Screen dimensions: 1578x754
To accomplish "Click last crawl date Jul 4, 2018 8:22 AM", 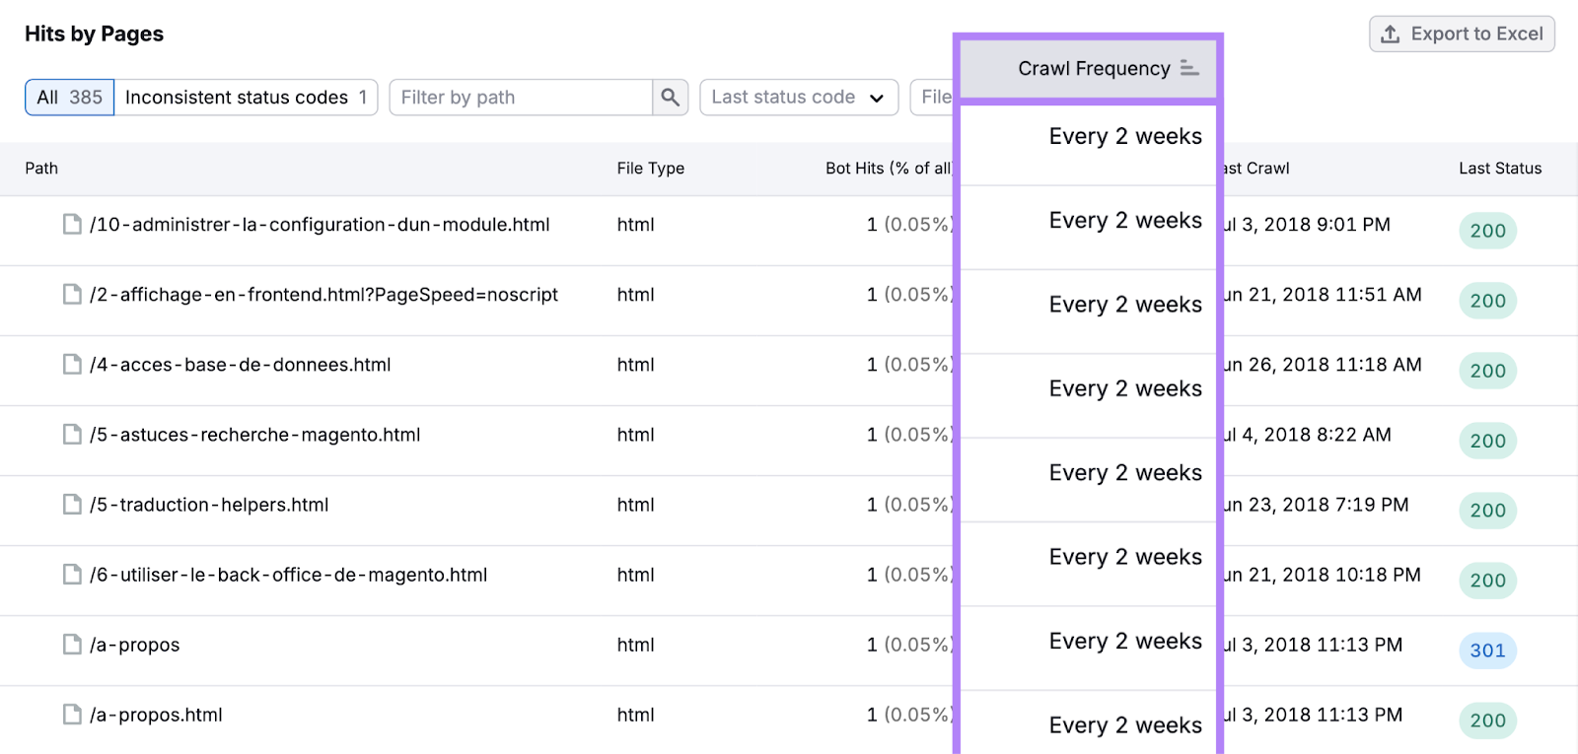I will [1307, 435].
